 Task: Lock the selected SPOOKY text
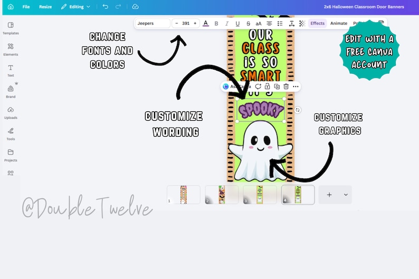click(x=267, y=86)
